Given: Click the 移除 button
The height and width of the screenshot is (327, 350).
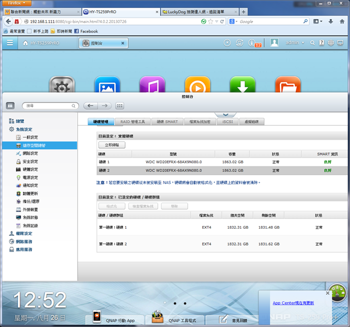Looking at the screenshot, I should (174, 206).
